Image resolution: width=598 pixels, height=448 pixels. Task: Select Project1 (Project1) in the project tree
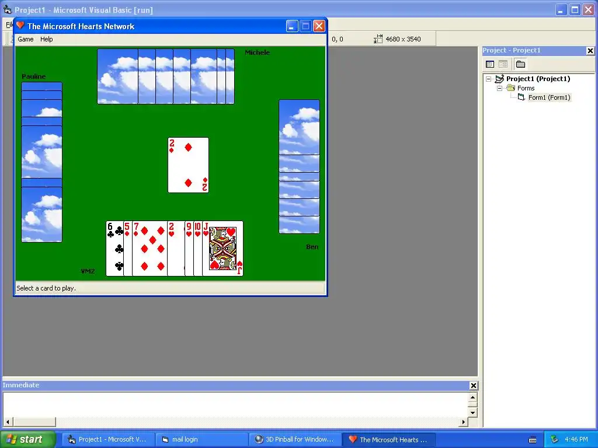point(538,79)
